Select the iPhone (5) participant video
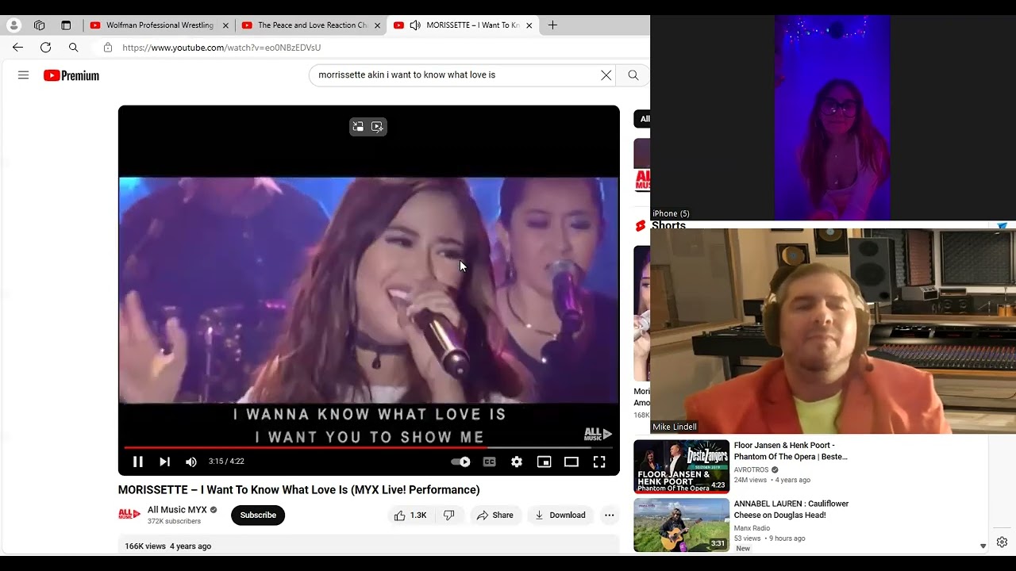1016x571 pixels. pos(833,117)
